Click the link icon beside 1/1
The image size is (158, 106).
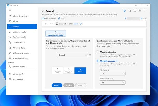coord(59,18)
